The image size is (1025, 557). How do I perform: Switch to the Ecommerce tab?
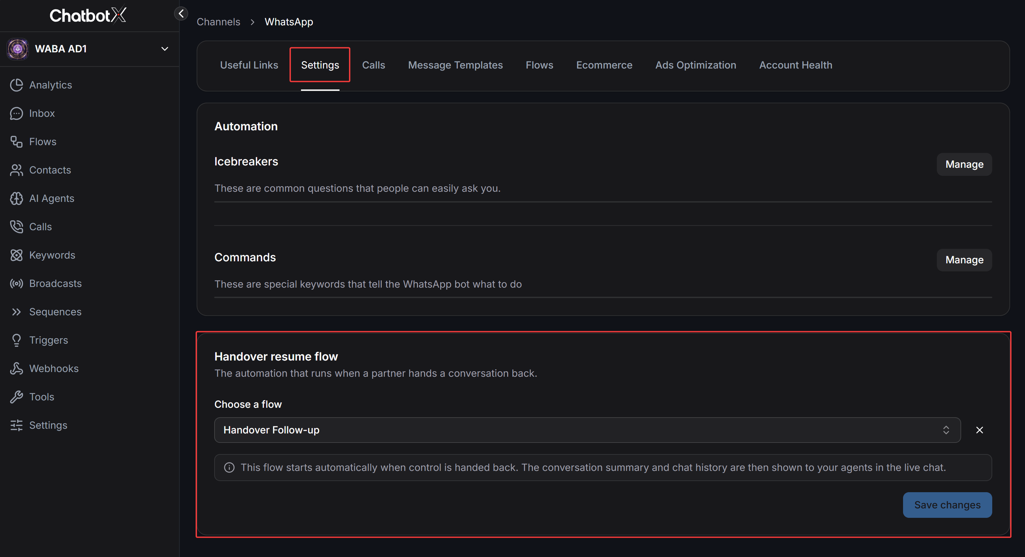pyautogui.click(x=604, y=65)
